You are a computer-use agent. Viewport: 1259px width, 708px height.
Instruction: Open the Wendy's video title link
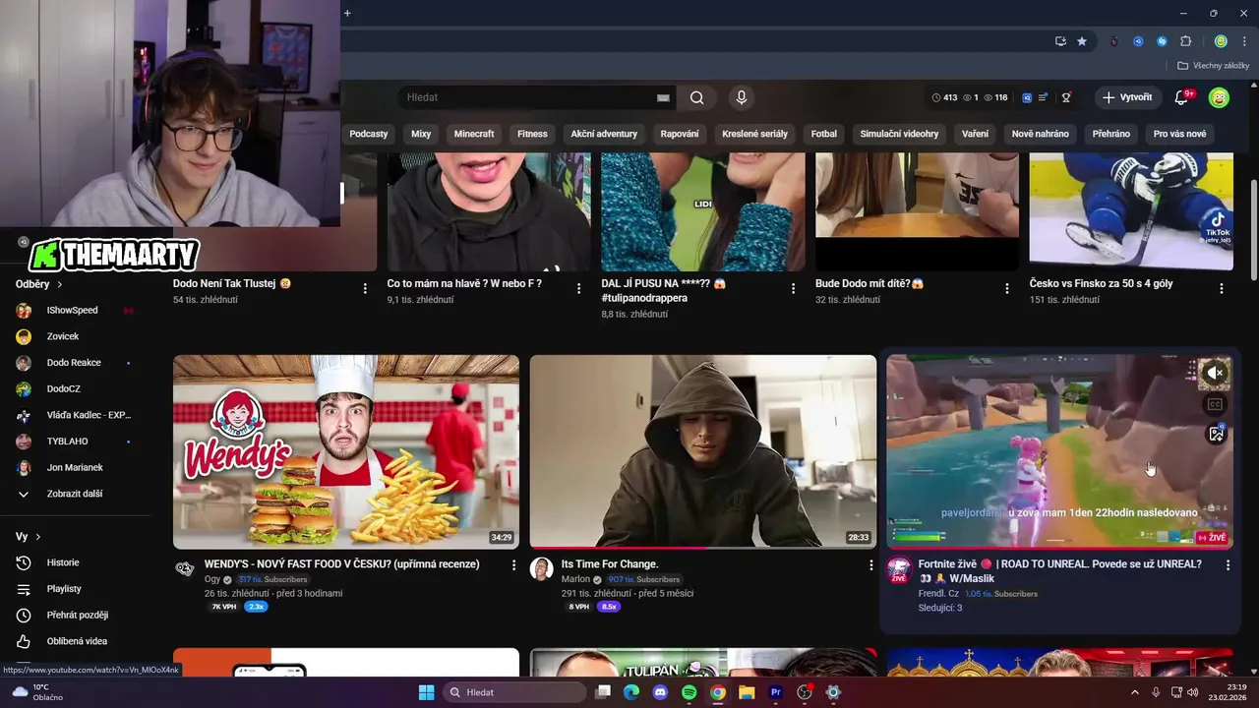341,564
